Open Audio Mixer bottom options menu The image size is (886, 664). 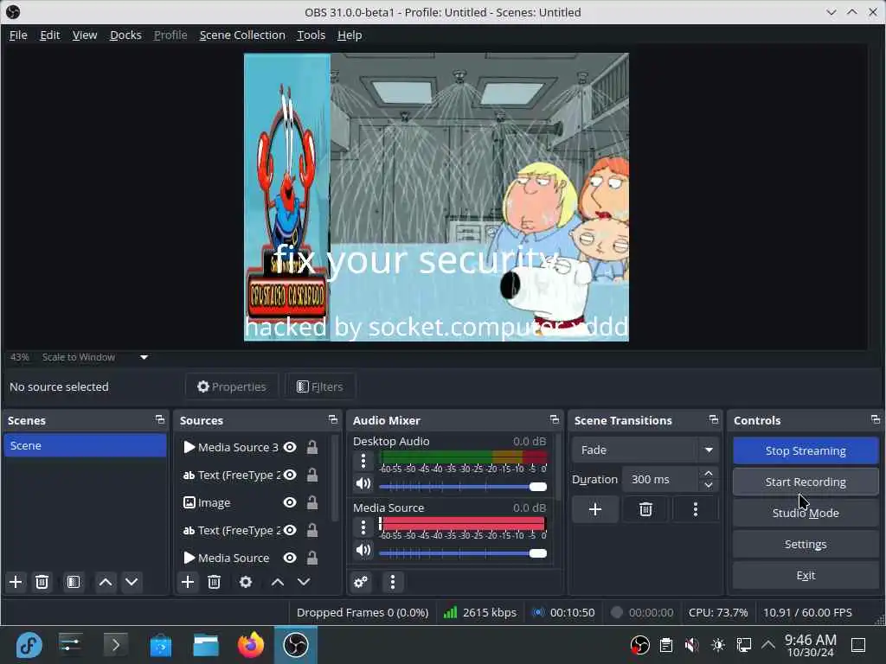click(x=393, y=582)
